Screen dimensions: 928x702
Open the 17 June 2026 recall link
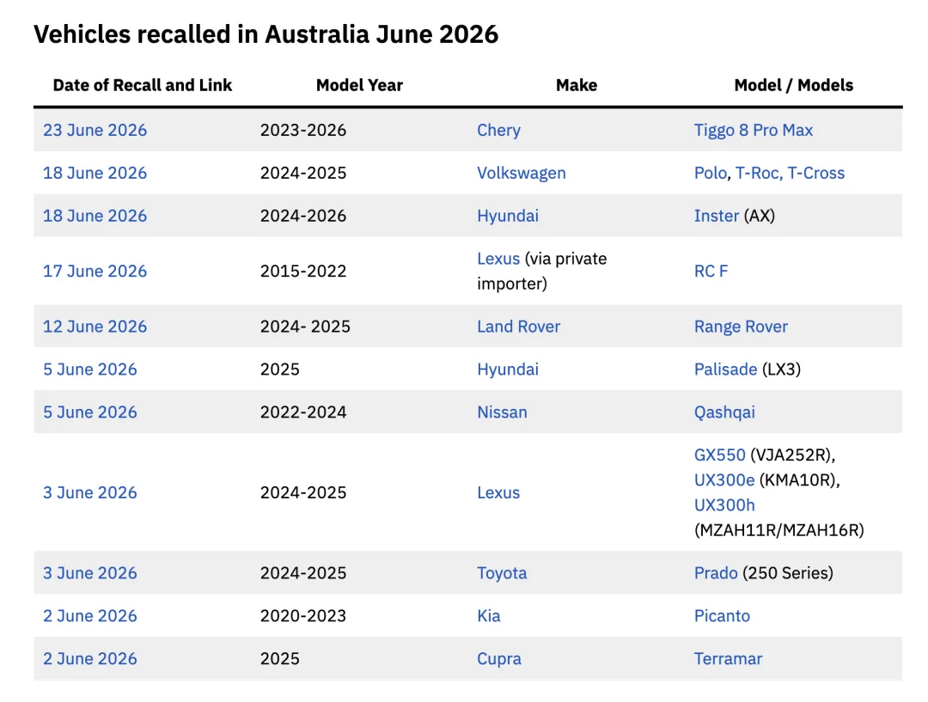[95, 272]
